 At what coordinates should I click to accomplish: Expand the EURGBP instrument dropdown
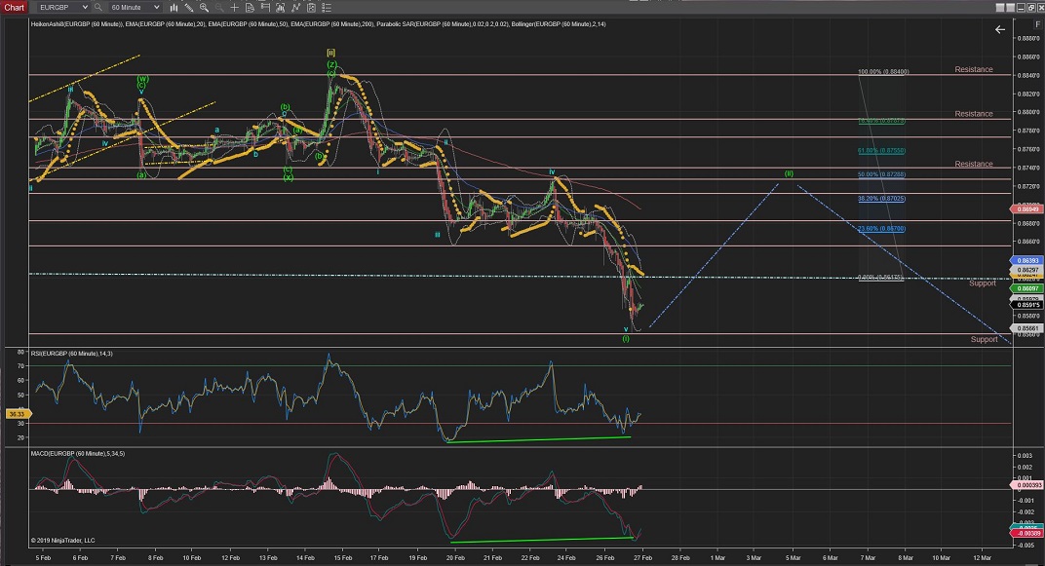click(x=86, y=7)
